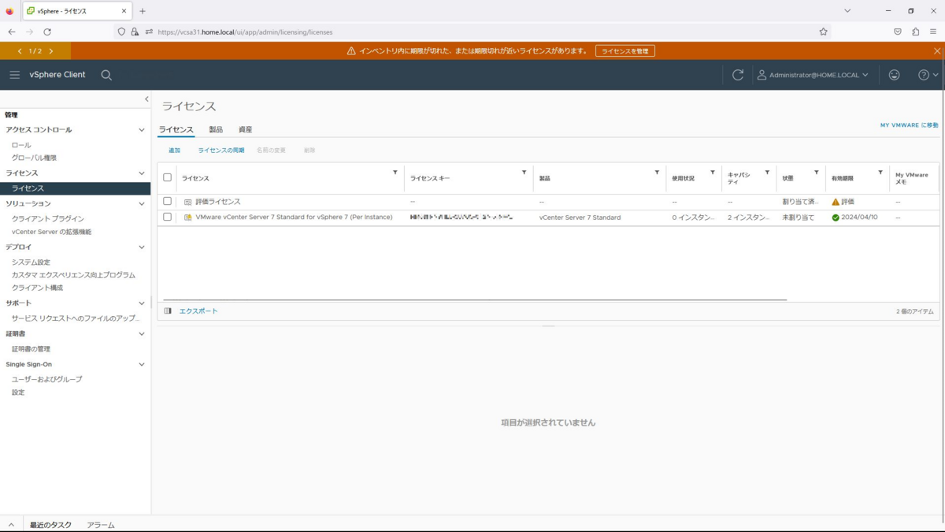Click the warning icon beside 評価

point(836,202)
